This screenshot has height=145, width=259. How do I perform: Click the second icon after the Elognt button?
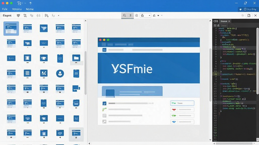point(25,15)
